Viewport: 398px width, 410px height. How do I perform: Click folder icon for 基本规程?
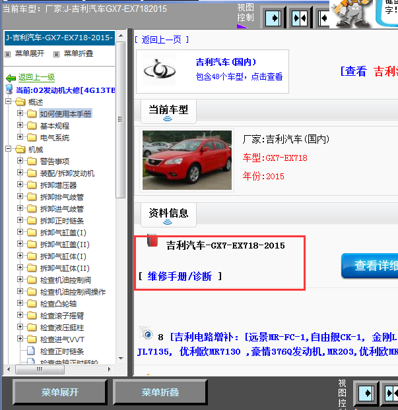point(32,126)
